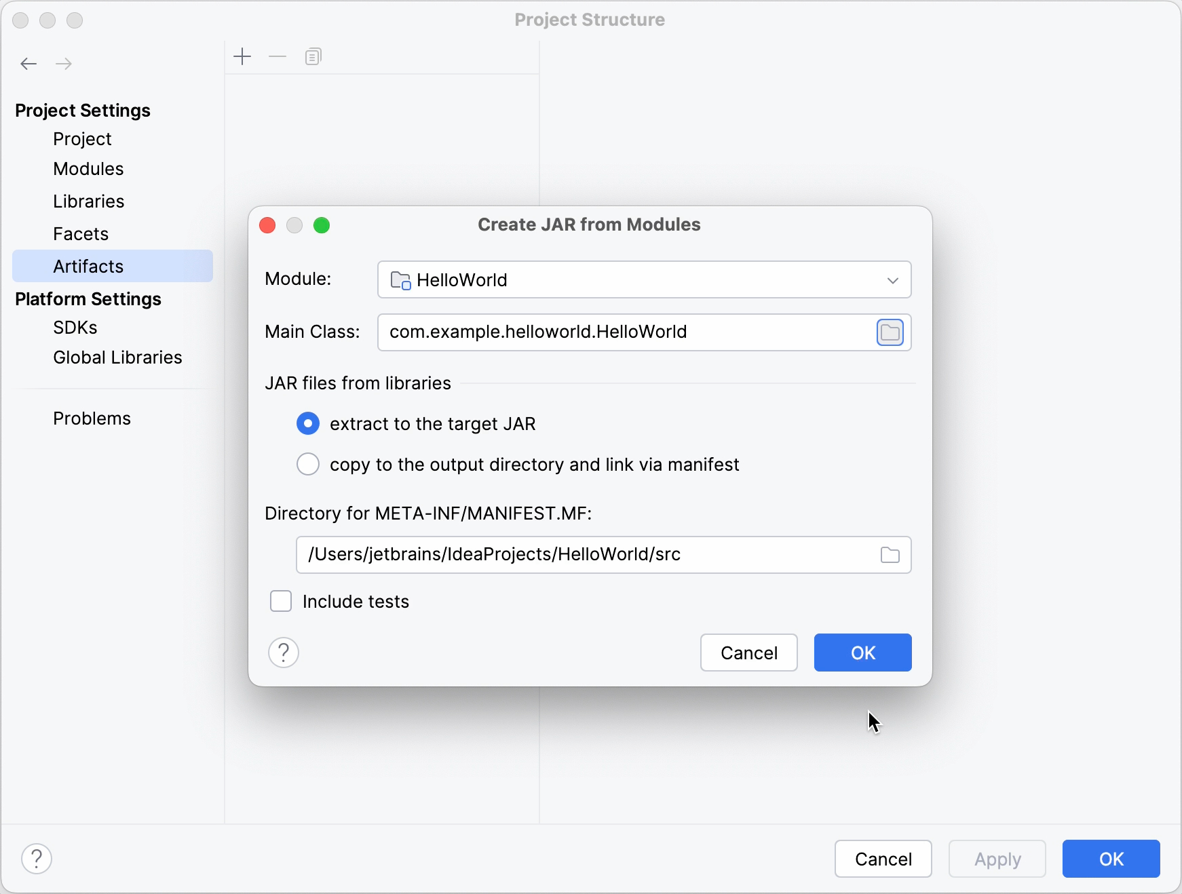Choose copy to output directory and link
This screenshot has width=1182, height=894.
pos(307,464)
